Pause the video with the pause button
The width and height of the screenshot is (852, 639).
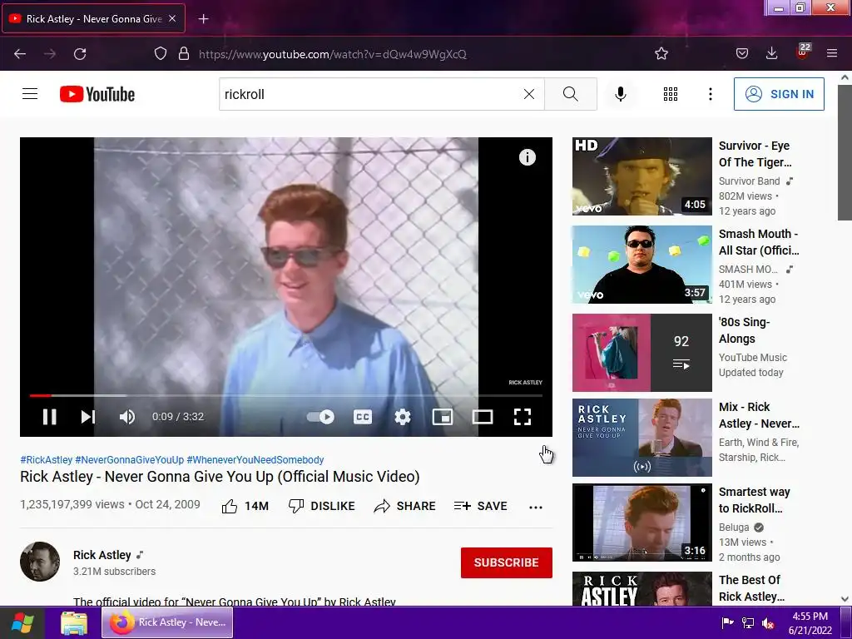point(49,417)
